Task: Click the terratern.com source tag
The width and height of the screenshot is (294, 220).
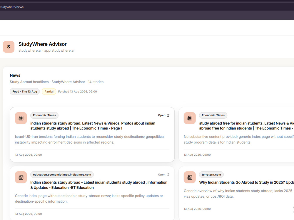Action: [x=211, y=174]
